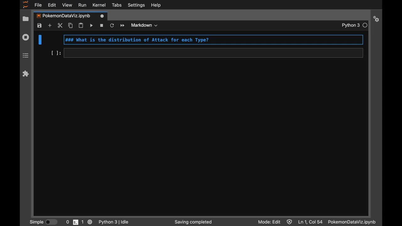The height and width of the screenshot is (226, 402).
Task: Paste cell from the clipboard
Action: (81, 25)
